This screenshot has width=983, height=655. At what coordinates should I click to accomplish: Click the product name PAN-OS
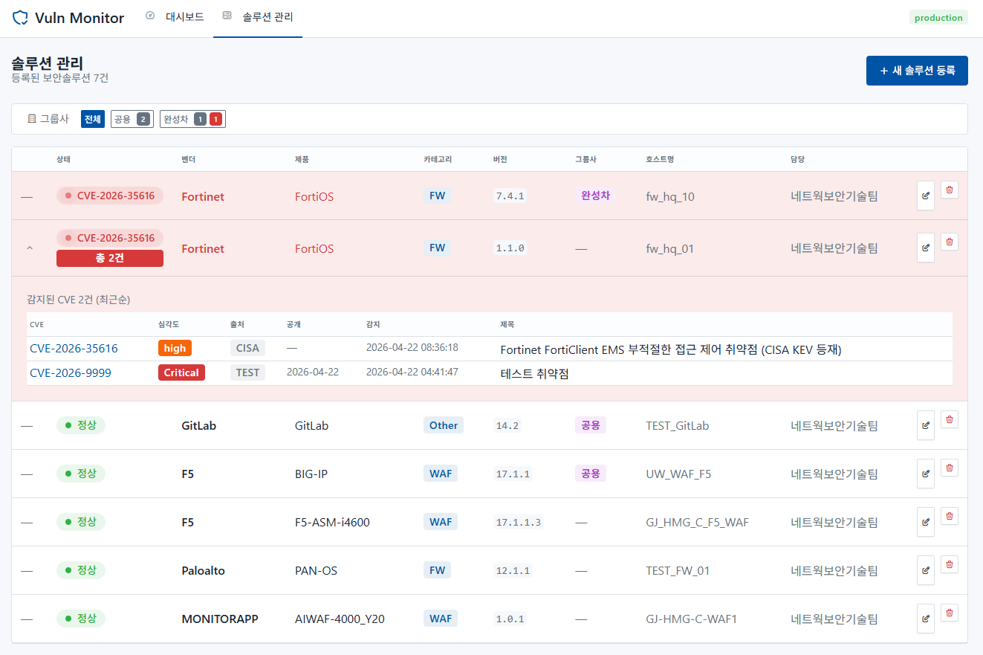(x=316, y=571)
